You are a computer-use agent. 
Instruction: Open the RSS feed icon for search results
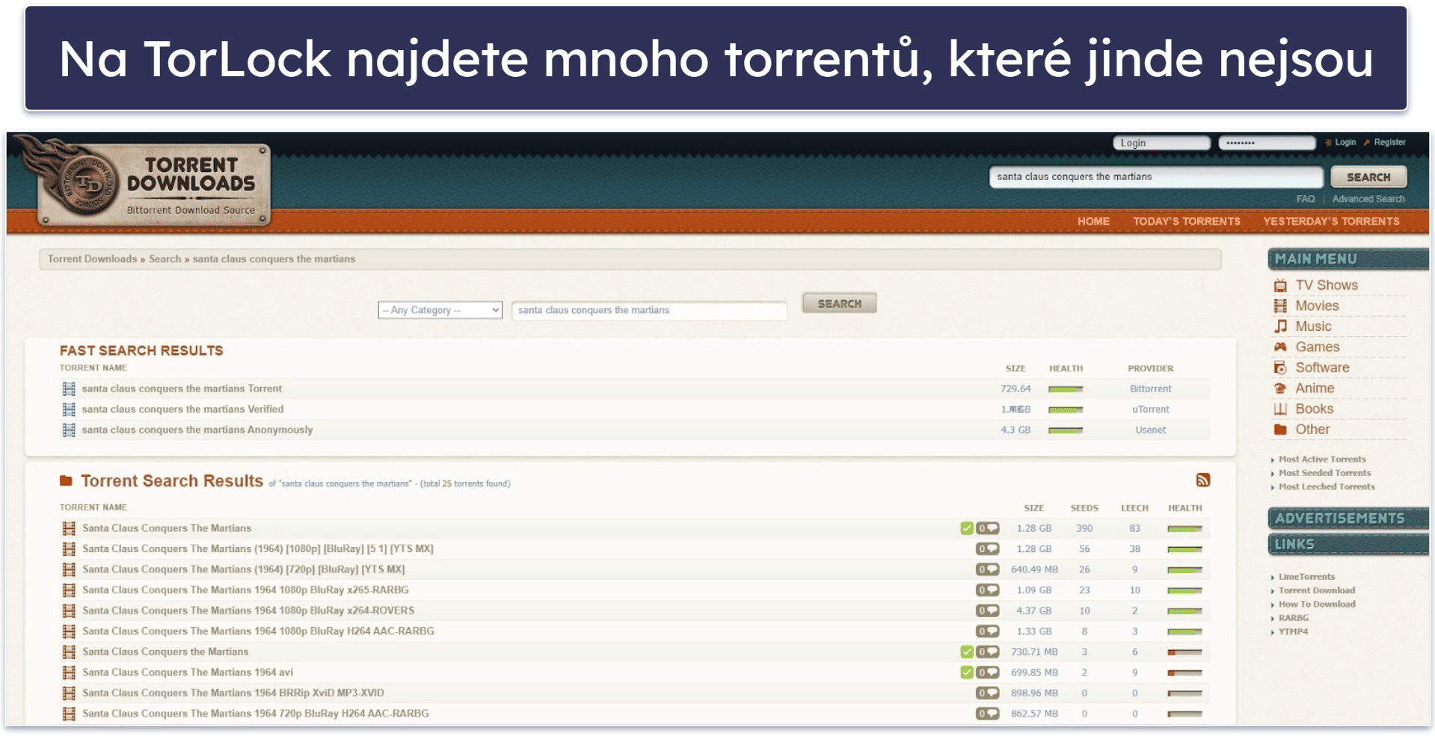tap(1202, 480)
